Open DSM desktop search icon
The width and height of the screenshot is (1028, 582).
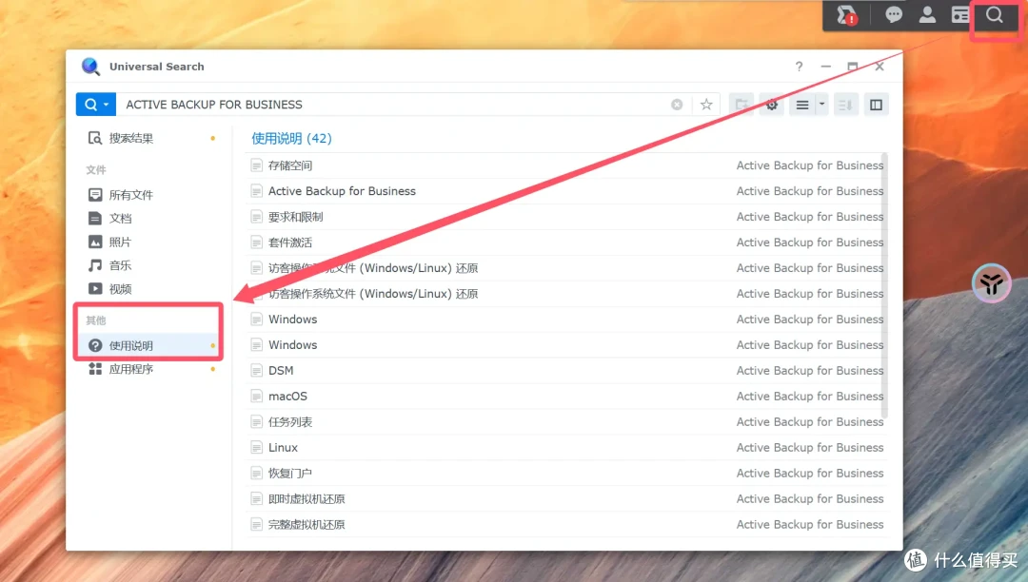tap(995, 15)
